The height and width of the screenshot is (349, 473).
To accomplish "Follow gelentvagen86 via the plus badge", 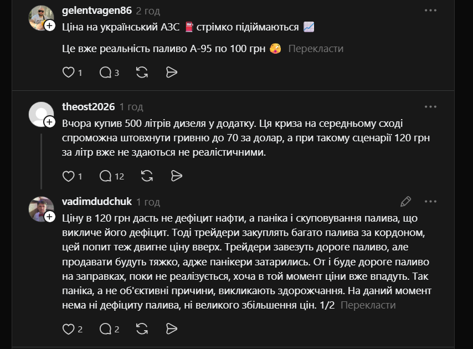I will pos(50,25).
